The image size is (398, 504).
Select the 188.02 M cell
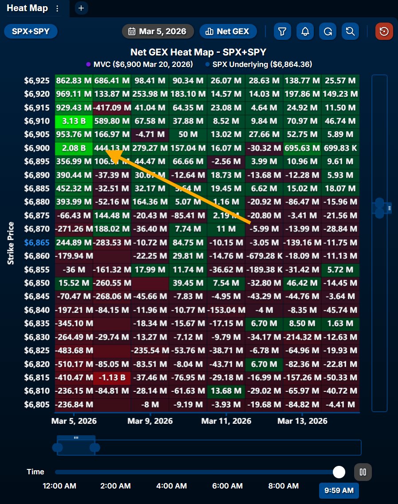pyautogui.click(x=112, y=229)
